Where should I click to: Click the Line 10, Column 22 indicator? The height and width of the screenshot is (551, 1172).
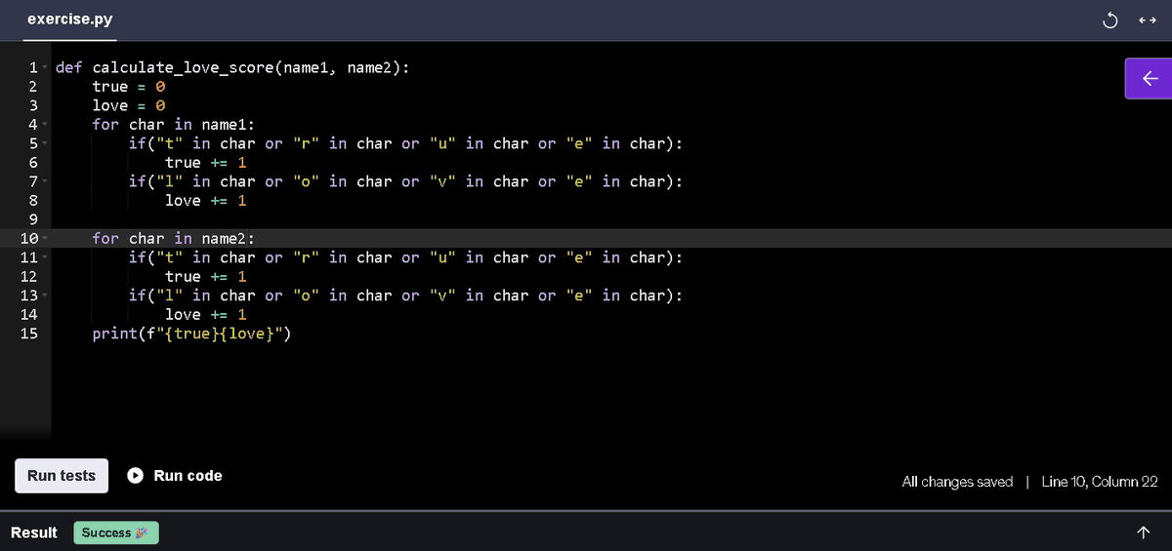(1100, 482)
